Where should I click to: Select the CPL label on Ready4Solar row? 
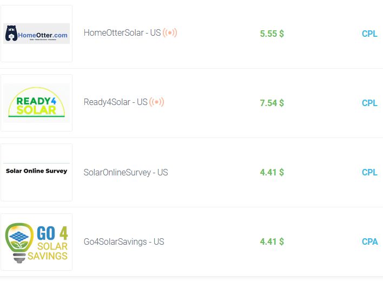pos(369,103)
